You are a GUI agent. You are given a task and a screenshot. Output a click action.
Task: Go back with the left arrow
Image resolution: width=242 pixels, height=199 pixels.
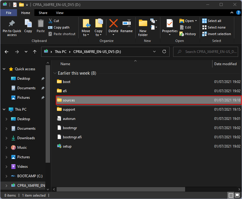pos(7,52)
